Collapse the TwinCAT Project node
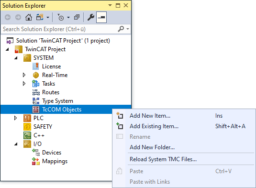256x188 pixels. tap(7, 49)
